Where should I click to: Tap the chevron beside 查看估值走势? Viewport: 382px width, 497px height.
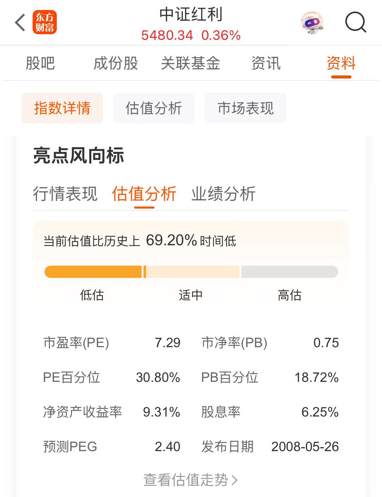click(234, 480)
